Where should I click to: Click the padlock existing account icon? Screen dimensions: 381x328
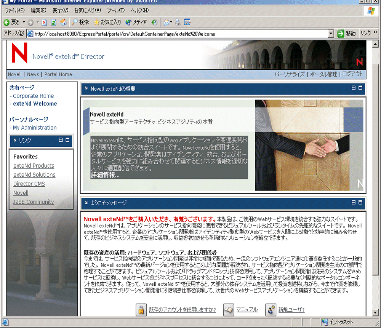[x=141, y=310]
